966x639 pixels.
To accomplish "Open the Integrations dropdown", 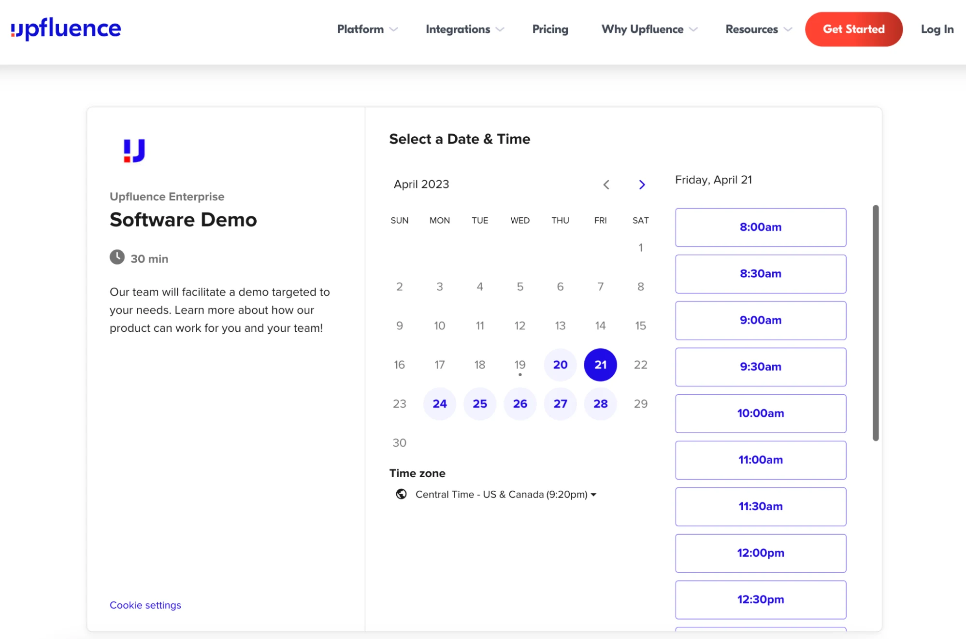I will 464,29.
